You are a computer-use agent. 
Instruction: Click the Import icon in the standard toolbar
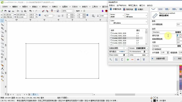coord(43,11)
